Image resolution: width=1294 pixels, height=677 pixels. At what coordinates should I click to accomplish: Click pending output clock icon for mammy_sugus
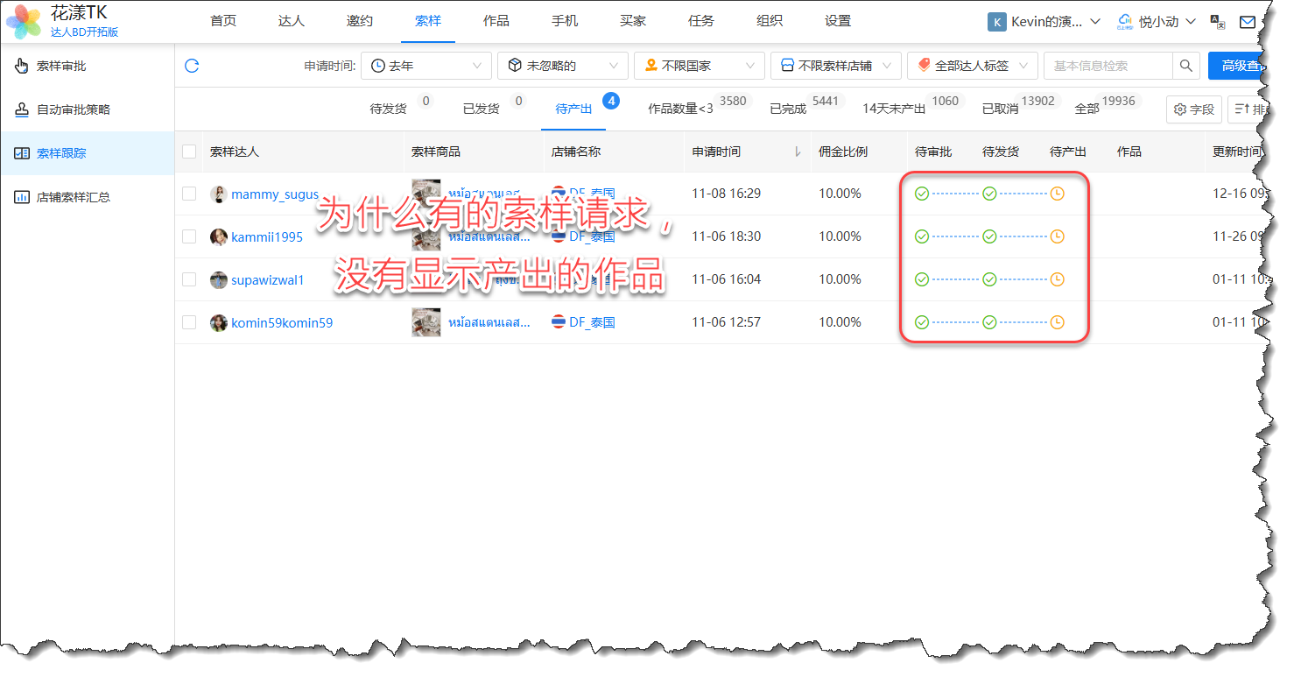(1057, 194)
